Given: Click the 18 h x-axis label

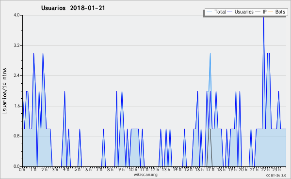Looking at the screenshot, I should tap(221, 169).
